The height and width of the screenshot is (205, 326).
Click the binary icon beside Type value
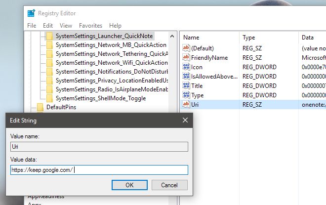coord(186,95)
